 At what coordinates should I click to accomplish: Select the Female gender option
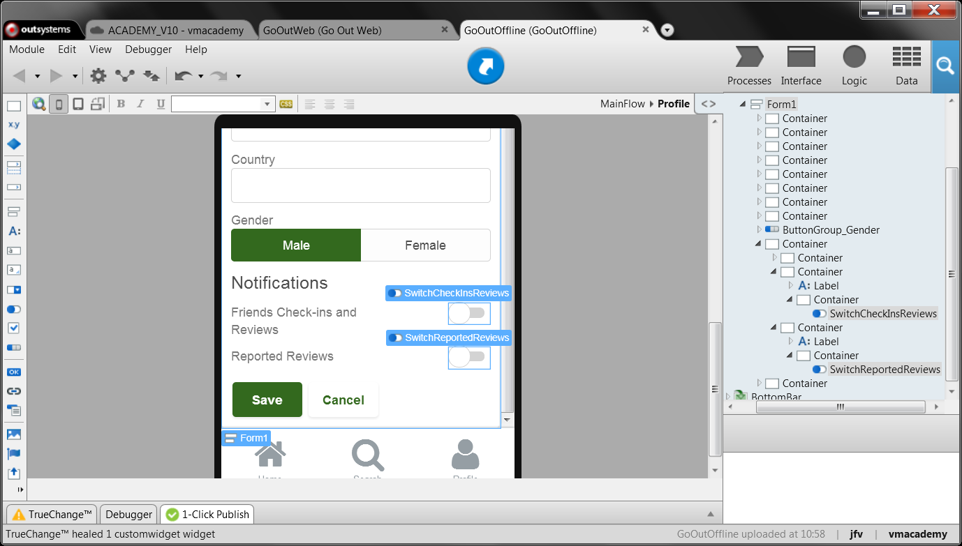(425, 245)
